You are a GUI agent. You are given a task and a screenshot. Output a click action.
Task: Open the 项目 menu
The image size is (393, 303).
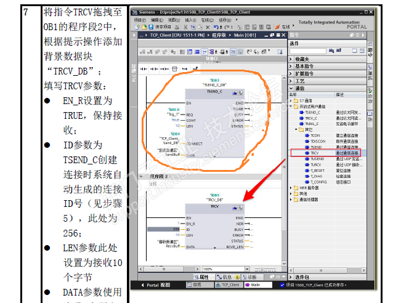click(140, 20)
